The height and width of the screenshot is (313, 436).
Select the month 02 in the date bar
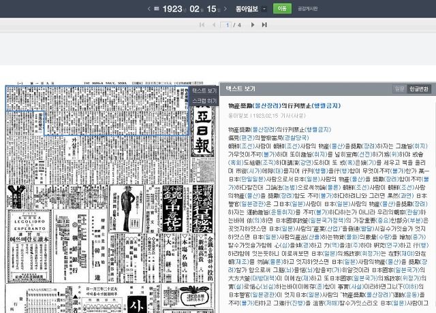point(194,9)
